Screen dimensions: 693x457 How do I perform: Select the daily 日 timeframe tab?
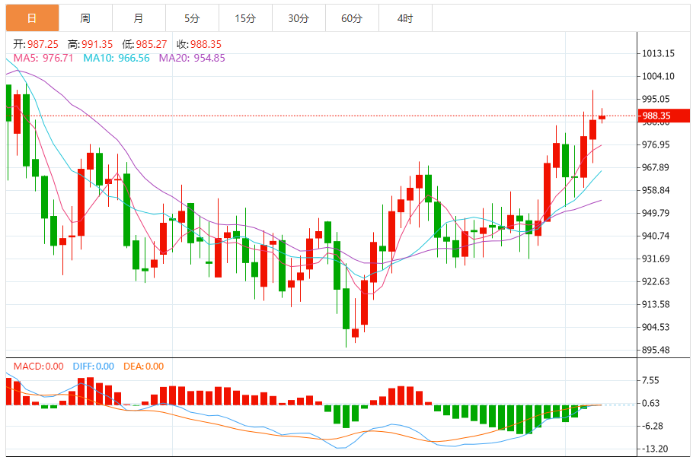(32, 18)
